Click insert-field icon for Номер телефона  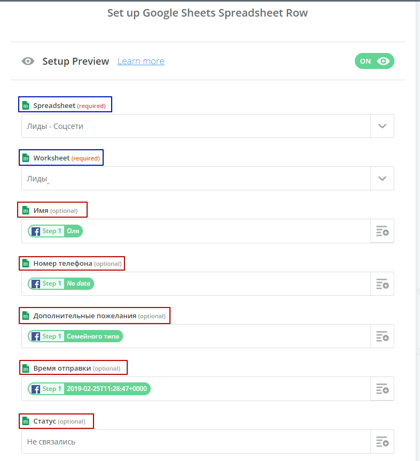[x=382, y=284]
